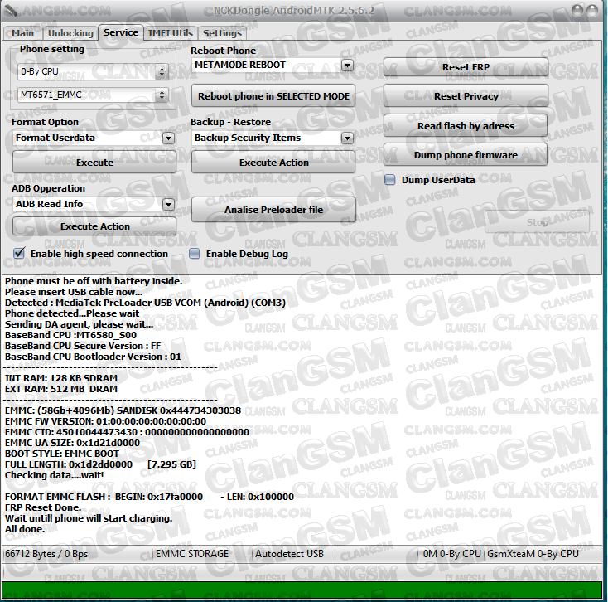Click the 0-By CPU selector stepper
The image size is (608, 602).
(x=162, y=72)
